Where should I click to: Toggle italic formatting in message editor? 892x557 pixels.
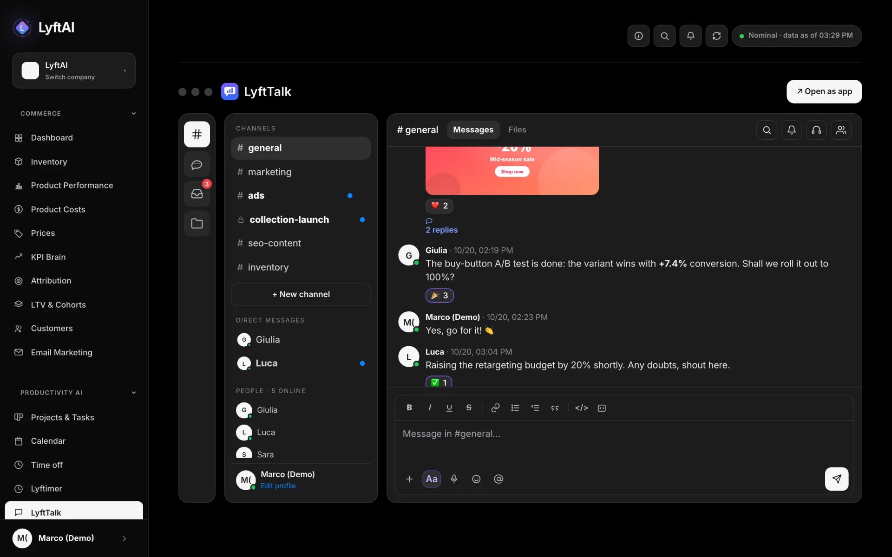(x=430, y=408)
